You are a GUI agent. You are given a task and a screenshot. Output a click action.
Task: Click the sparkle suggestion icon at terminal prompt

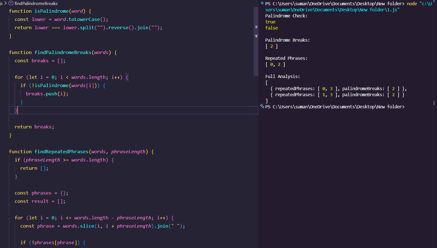click(x=262, y=106)
